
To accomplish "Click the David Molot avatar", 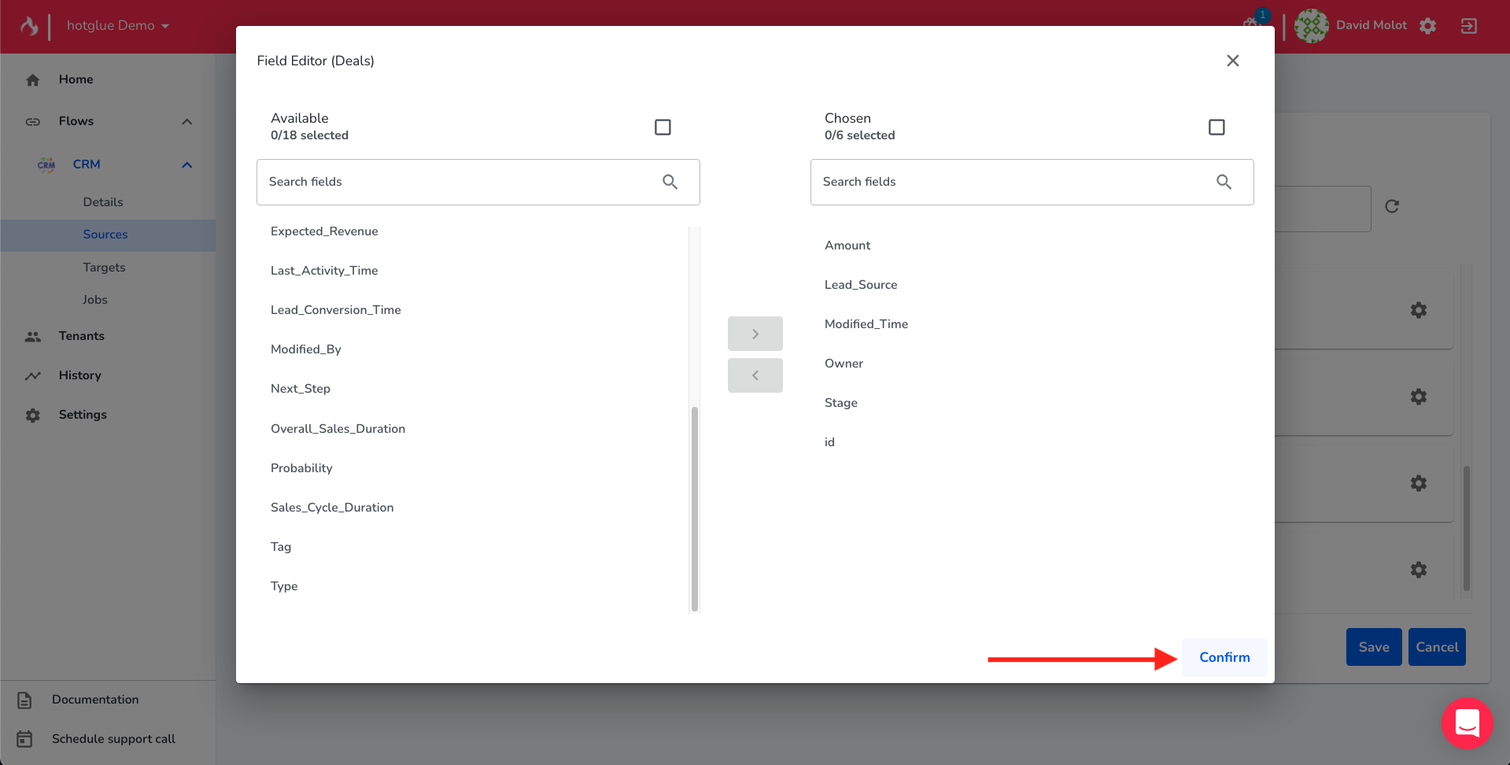I will [x=1311, y=26].
